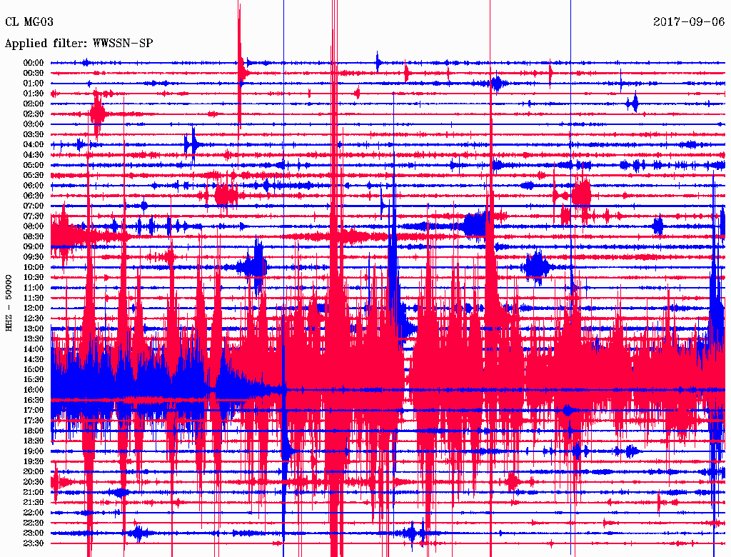The height and width of the screenshot is (557, 731).
Task: Select the 15:30 time label
Action: coord(34,380)
